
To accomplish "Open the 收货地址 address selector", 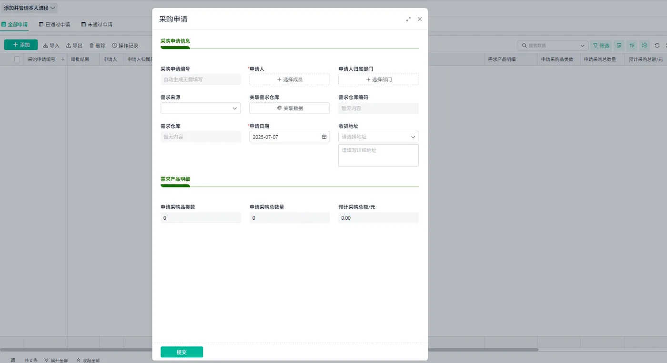I will pyautogui.click(x=378, y=137).
